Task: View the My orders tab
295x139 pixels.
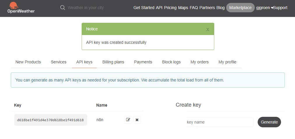Action: 200,62
